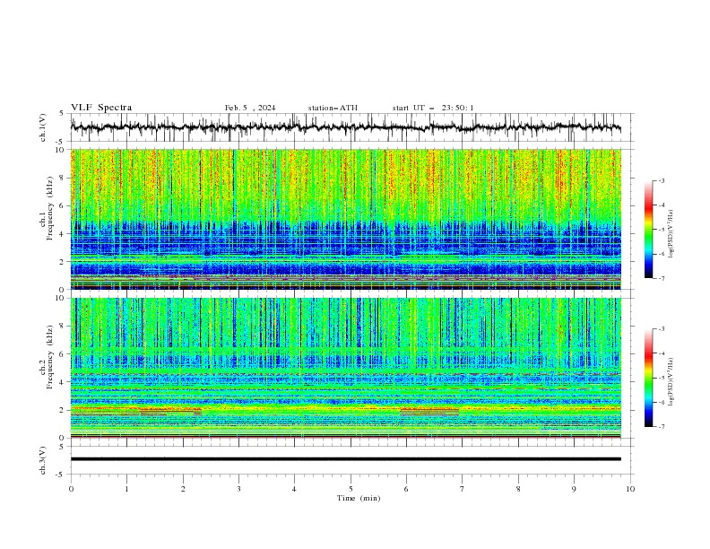Click the upper PSD color bar
710x549 pixels.
click(648, 230)
